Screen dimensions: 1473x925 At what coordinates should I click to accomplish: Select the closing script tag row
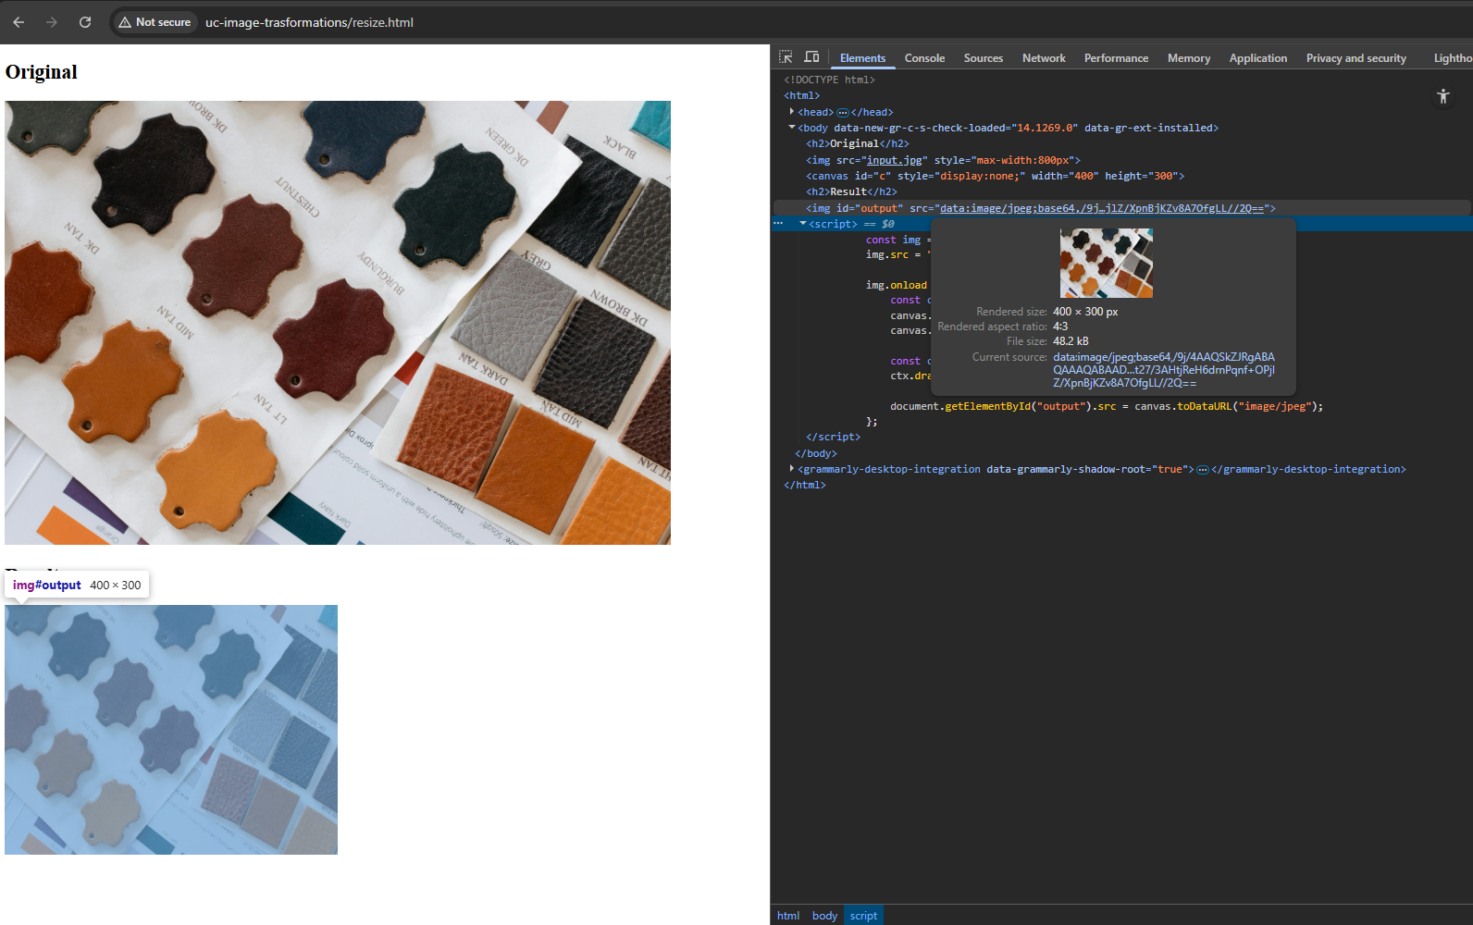pos(833,437)
